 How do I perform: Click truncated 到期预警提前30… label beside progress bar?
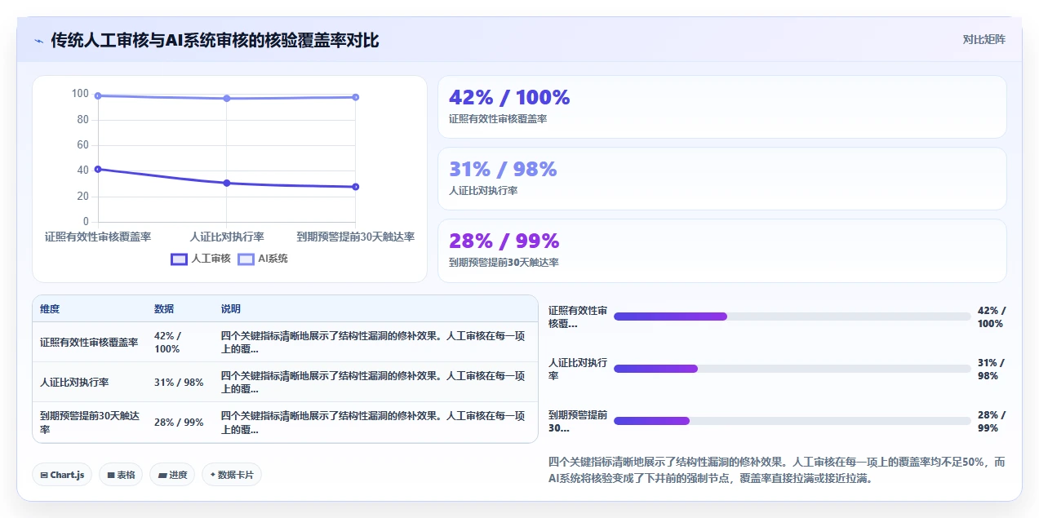[x=578, y=422]
